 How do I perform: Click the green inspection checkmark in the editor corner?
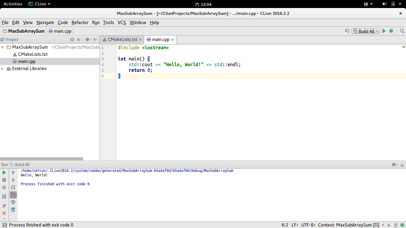pos(404,47)
